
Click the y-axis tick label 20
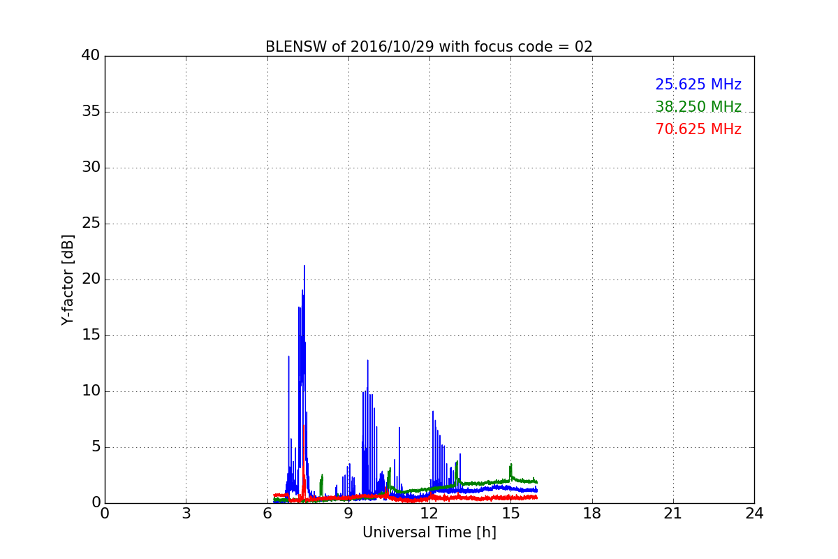click(x=90, y=279)
